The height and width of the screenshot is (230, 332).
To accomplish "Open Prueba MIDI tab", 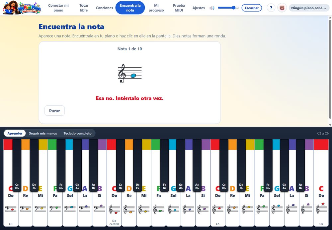I will pos(179,8).
